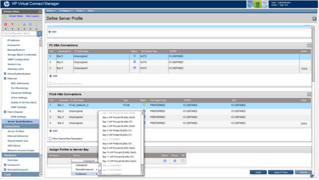Expand the Enclosure1 hardware node
This screenshot has width=319, height=180.
coord(5,165)
